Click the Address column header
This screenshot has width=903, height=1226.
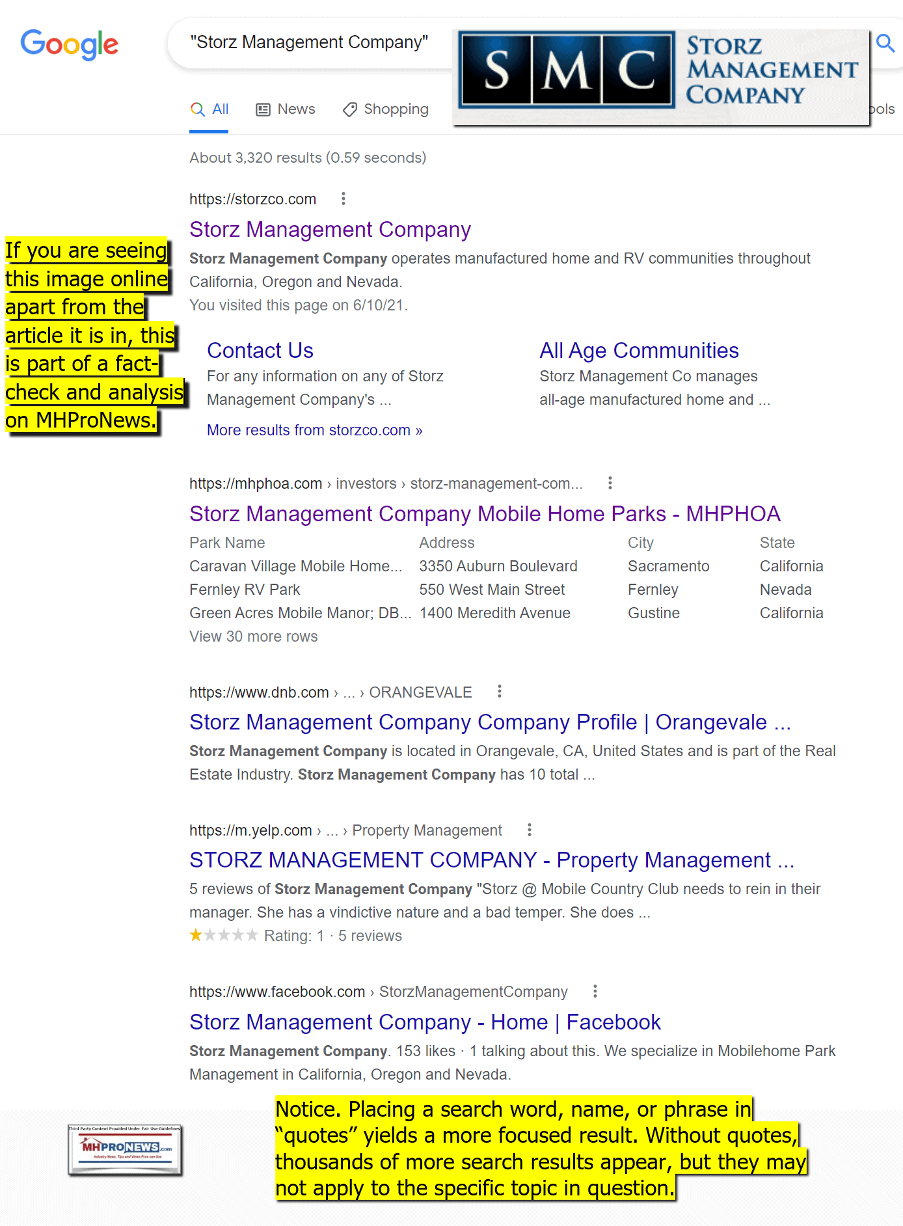[x=447, y=543]
